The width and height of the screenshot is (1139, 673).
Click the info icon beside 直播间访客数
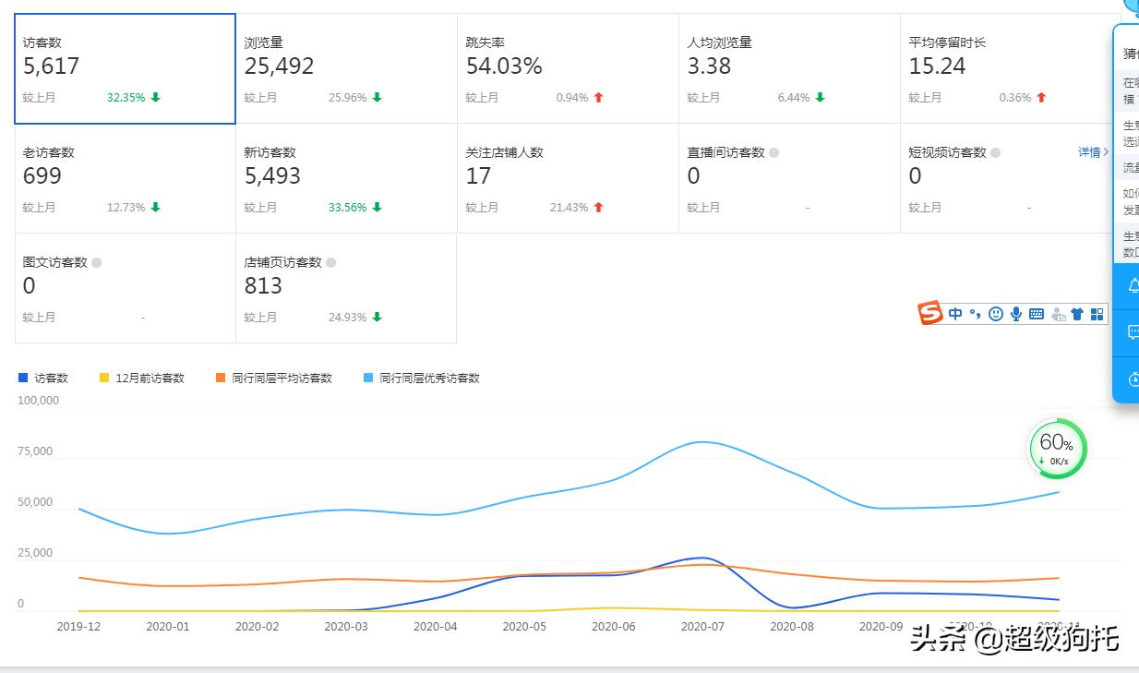point(773,151)
